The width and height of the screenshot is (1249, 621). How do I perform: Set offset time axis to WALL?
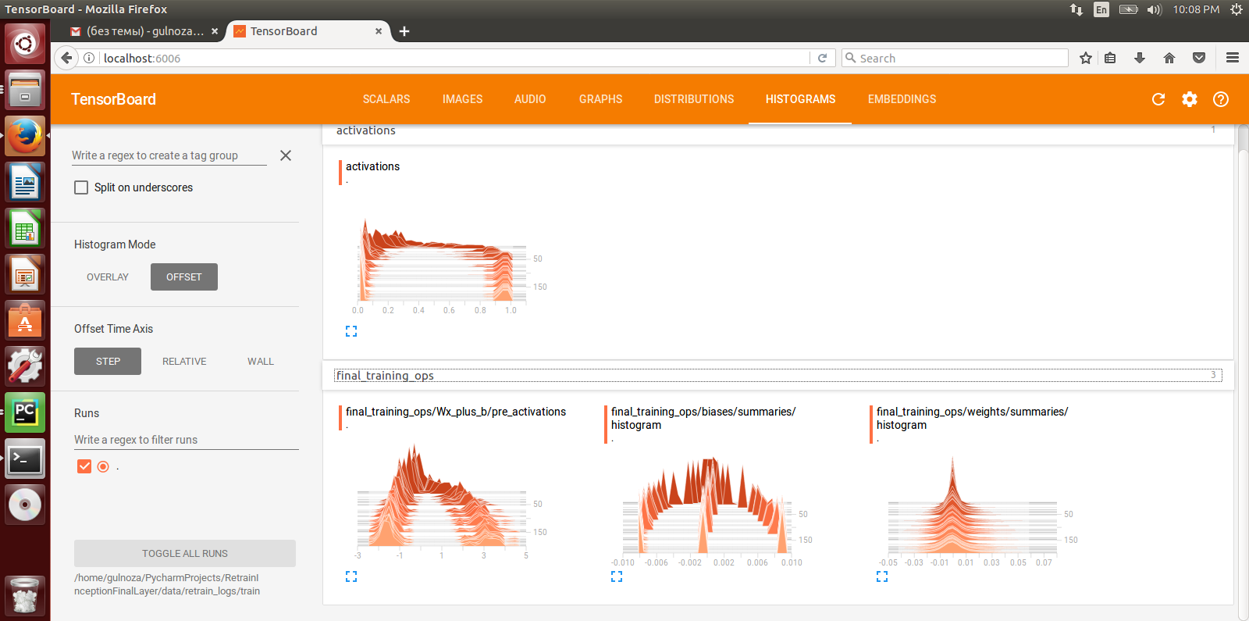[261, 362]
